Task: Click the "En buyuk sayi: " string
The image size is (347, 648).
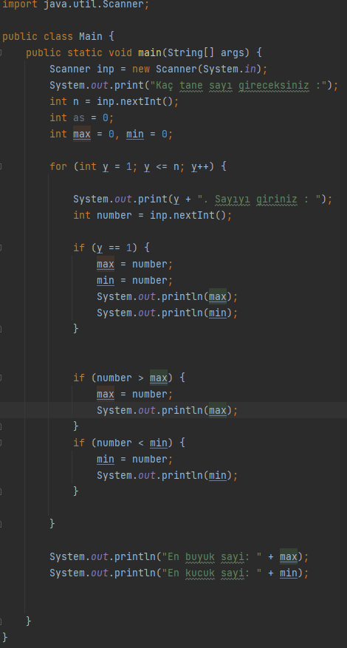Action: 211,556
